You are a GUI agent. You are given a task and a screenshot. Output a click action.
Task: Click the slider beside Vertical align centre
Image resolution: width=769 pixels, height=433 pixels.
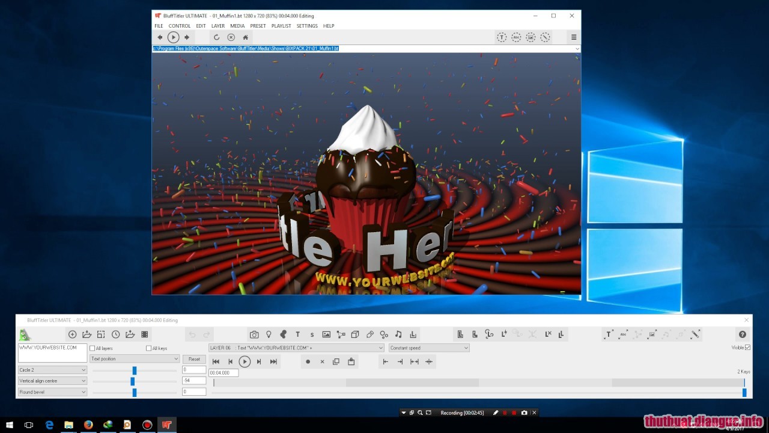(135, 381)
